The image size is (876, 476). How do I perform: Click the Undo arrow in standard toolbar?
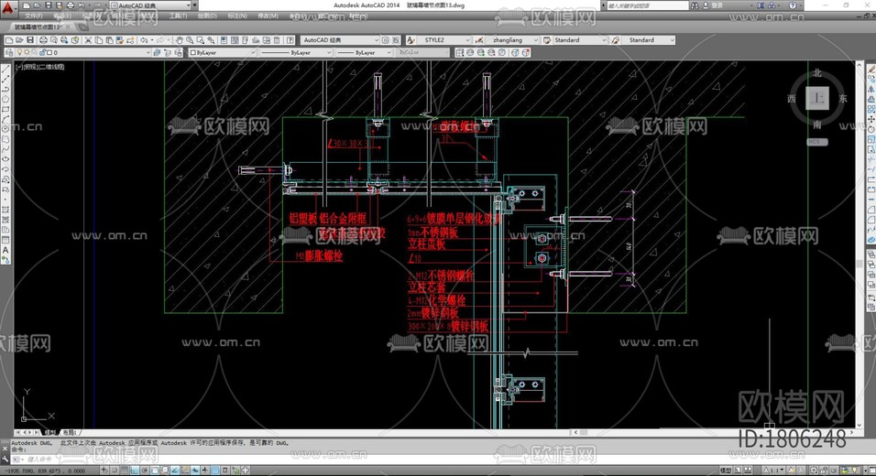(x=144, y=40)
